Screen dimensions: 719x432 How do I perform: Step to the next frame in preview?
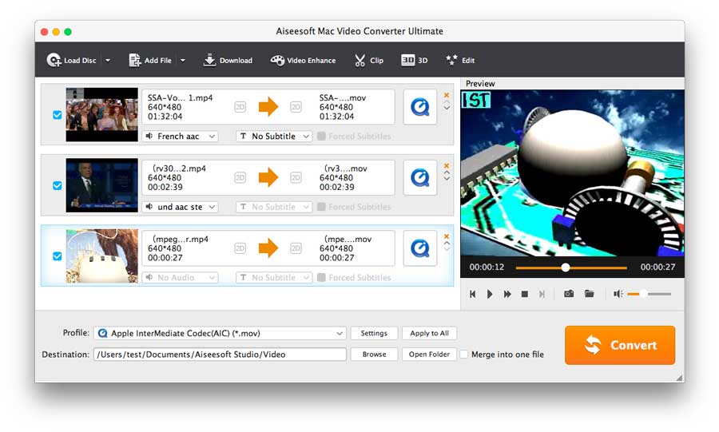pos(542,294)
